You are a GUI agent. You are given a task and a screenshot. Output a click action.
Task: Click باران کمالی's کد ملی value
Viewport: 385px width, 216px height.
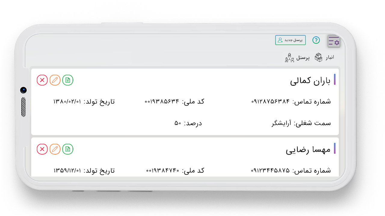(162, 102)
